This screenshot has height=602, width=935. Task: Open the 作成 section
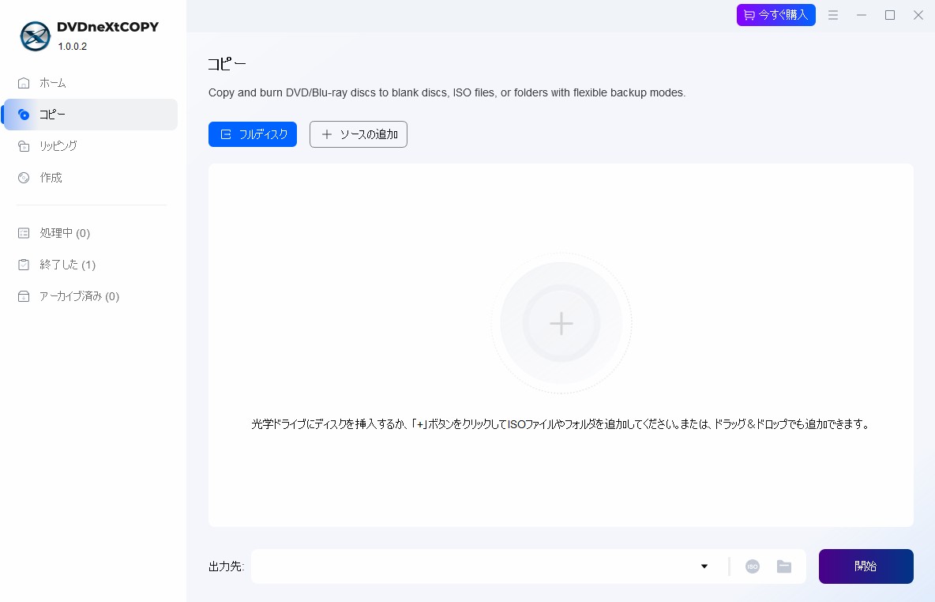[x=91, y=178]
